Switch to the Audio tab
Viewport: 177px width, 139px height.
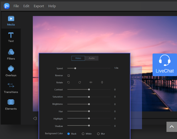pyautogui.click(x=92, y=58)
